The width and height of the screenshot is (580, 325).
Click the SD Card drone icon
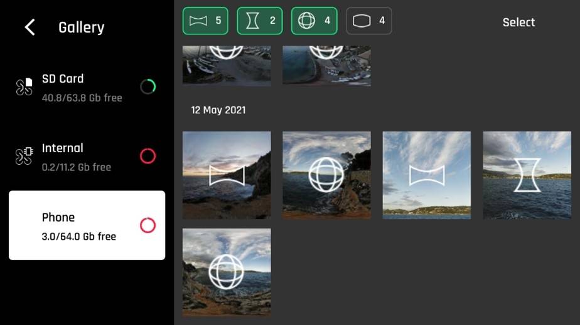(24, 87)
